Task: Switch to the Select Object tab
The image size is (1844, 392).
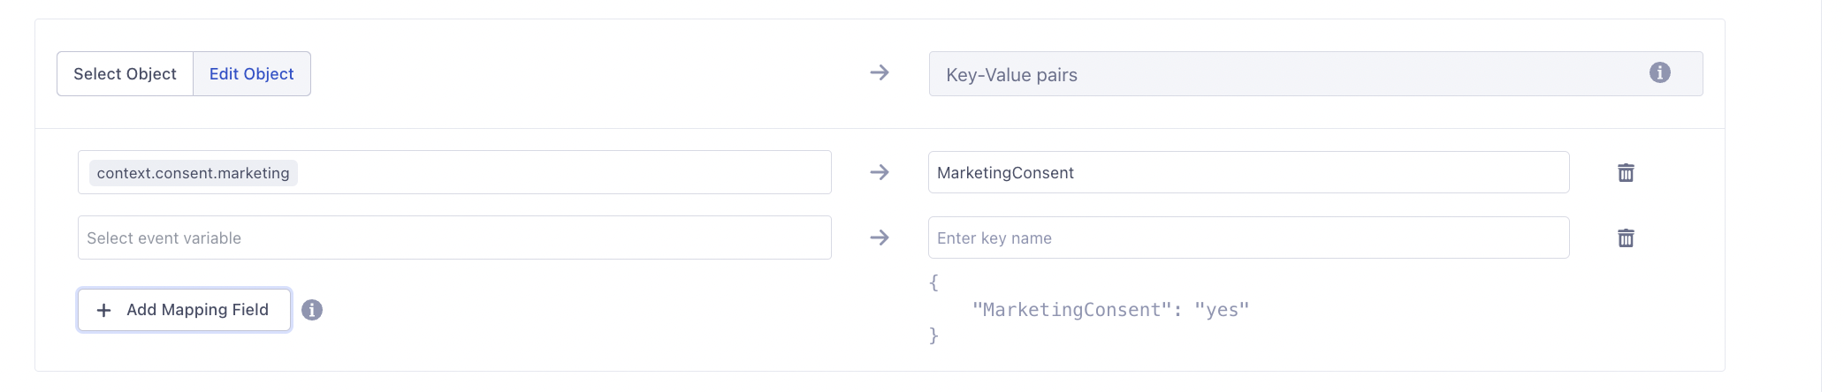Action: coord(125,74)
